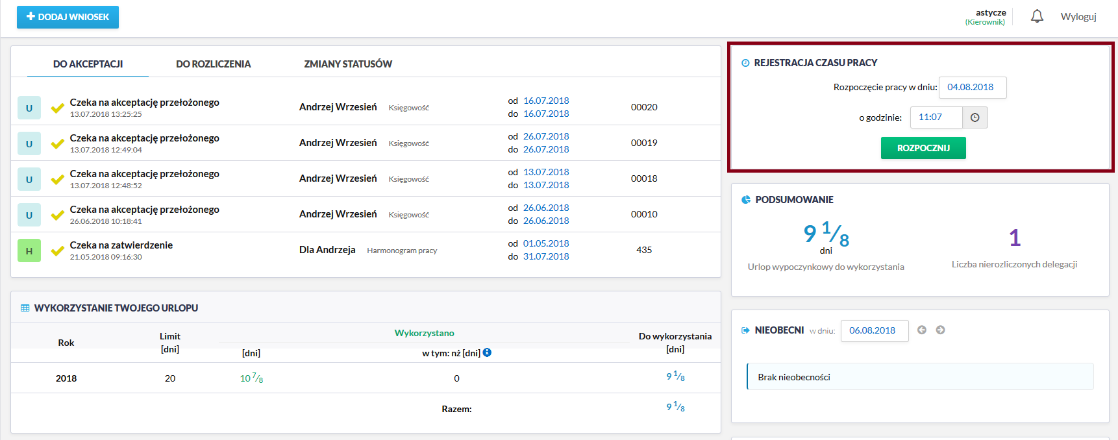Image resolution: width=1118 pixels, height=440 pixels.
Task: Open the 'Zmiany statusów' tab
Action: pos(348,64)
